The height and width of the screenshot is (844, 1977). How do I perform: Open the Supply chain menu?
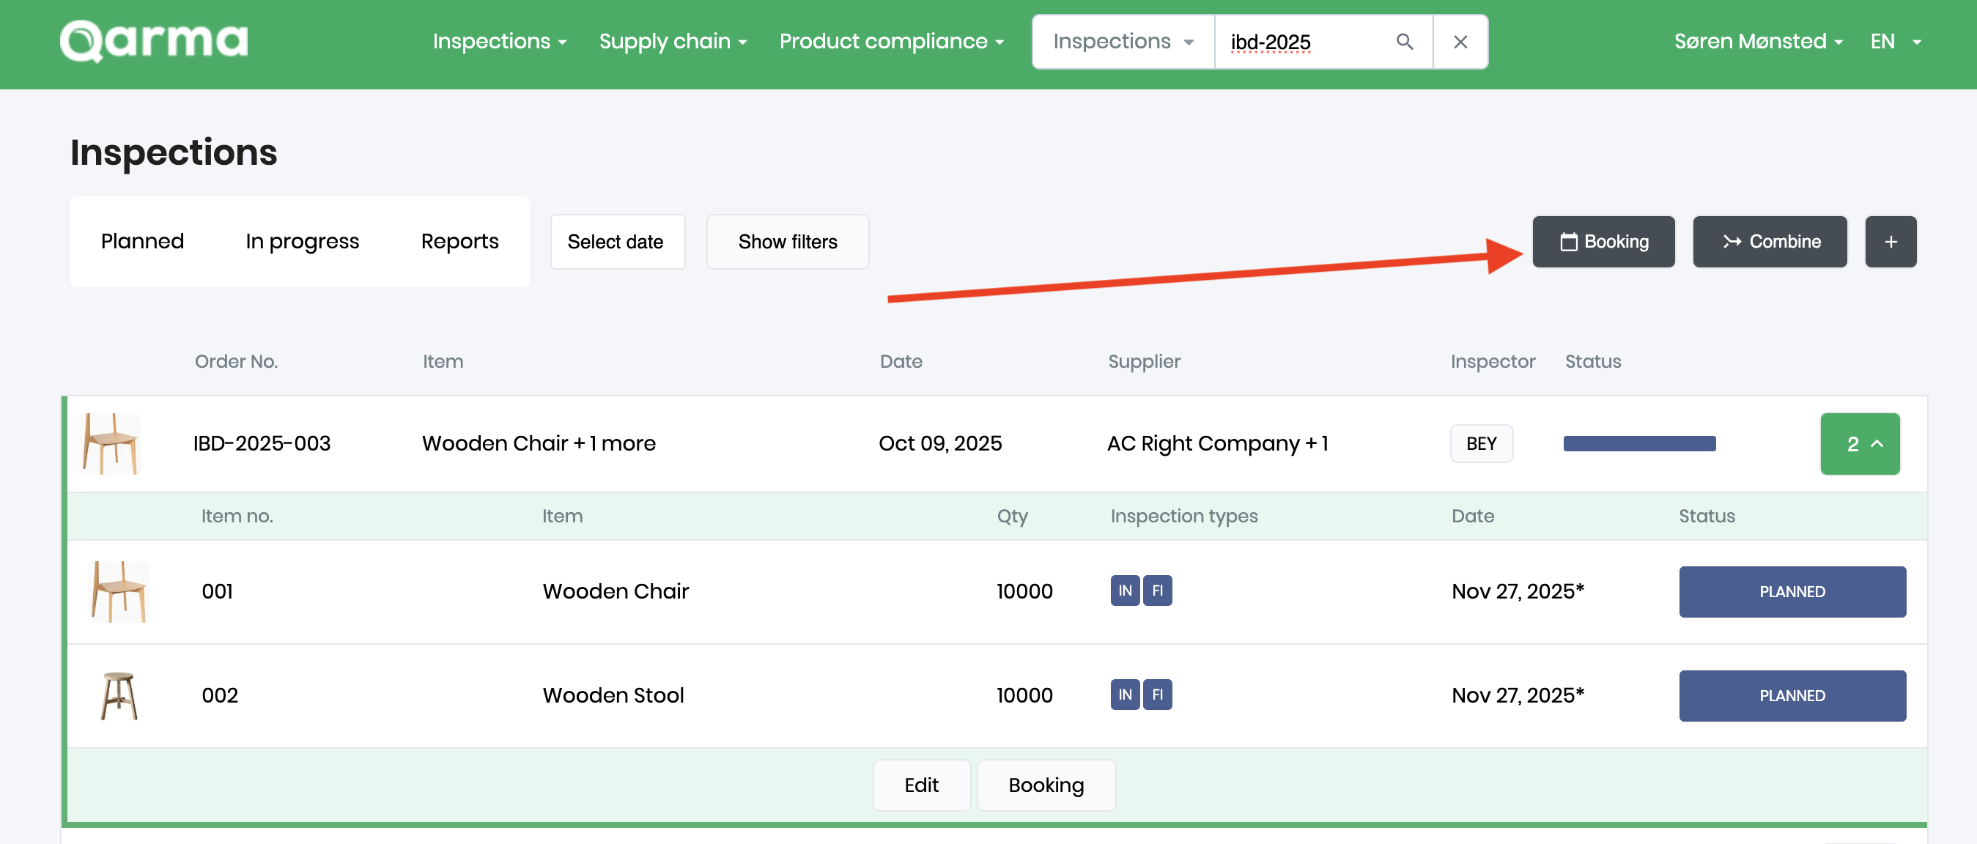pos(672,42)
